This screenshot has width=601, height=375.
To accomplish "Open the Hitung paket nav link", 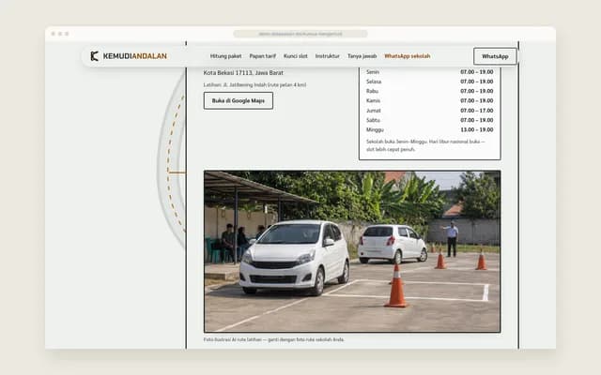I will tap(225, 56).
